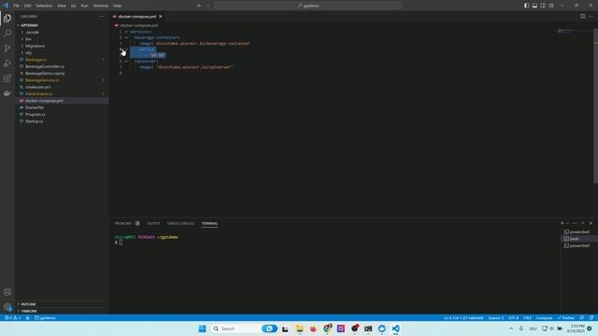Open the Windows Start menu
The height and width of the screenshot is (336, 598).
202,329
